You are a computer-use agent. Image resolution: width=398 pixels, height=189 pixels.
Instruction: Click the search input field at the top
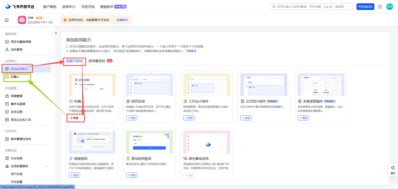[311, 6]
